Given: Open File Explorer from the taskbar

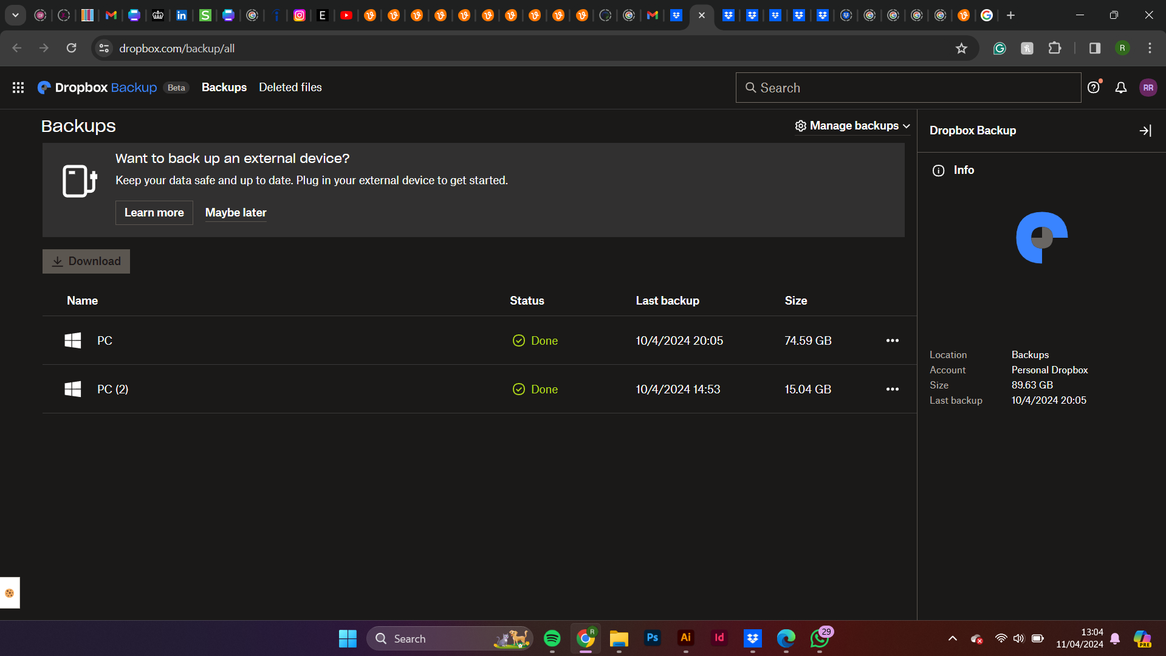Looking at the screenshot, I should (x=619, y=638).
